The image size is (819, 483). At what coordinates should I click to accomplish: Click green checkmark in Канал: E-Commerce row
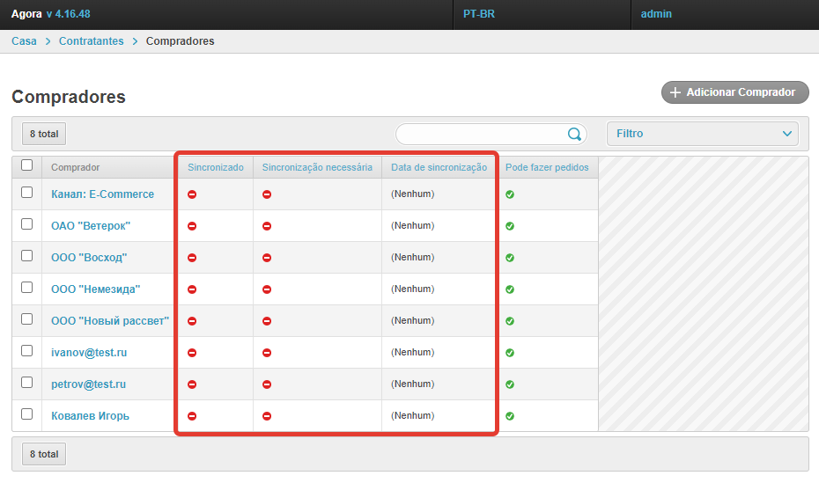click(x=510, y=194)
